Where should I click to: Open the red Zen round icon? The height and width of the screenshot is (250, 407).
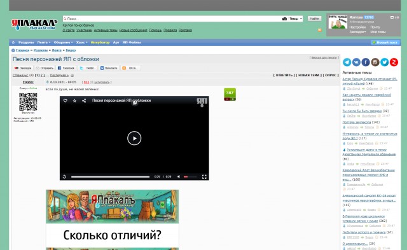pos(394,62)
